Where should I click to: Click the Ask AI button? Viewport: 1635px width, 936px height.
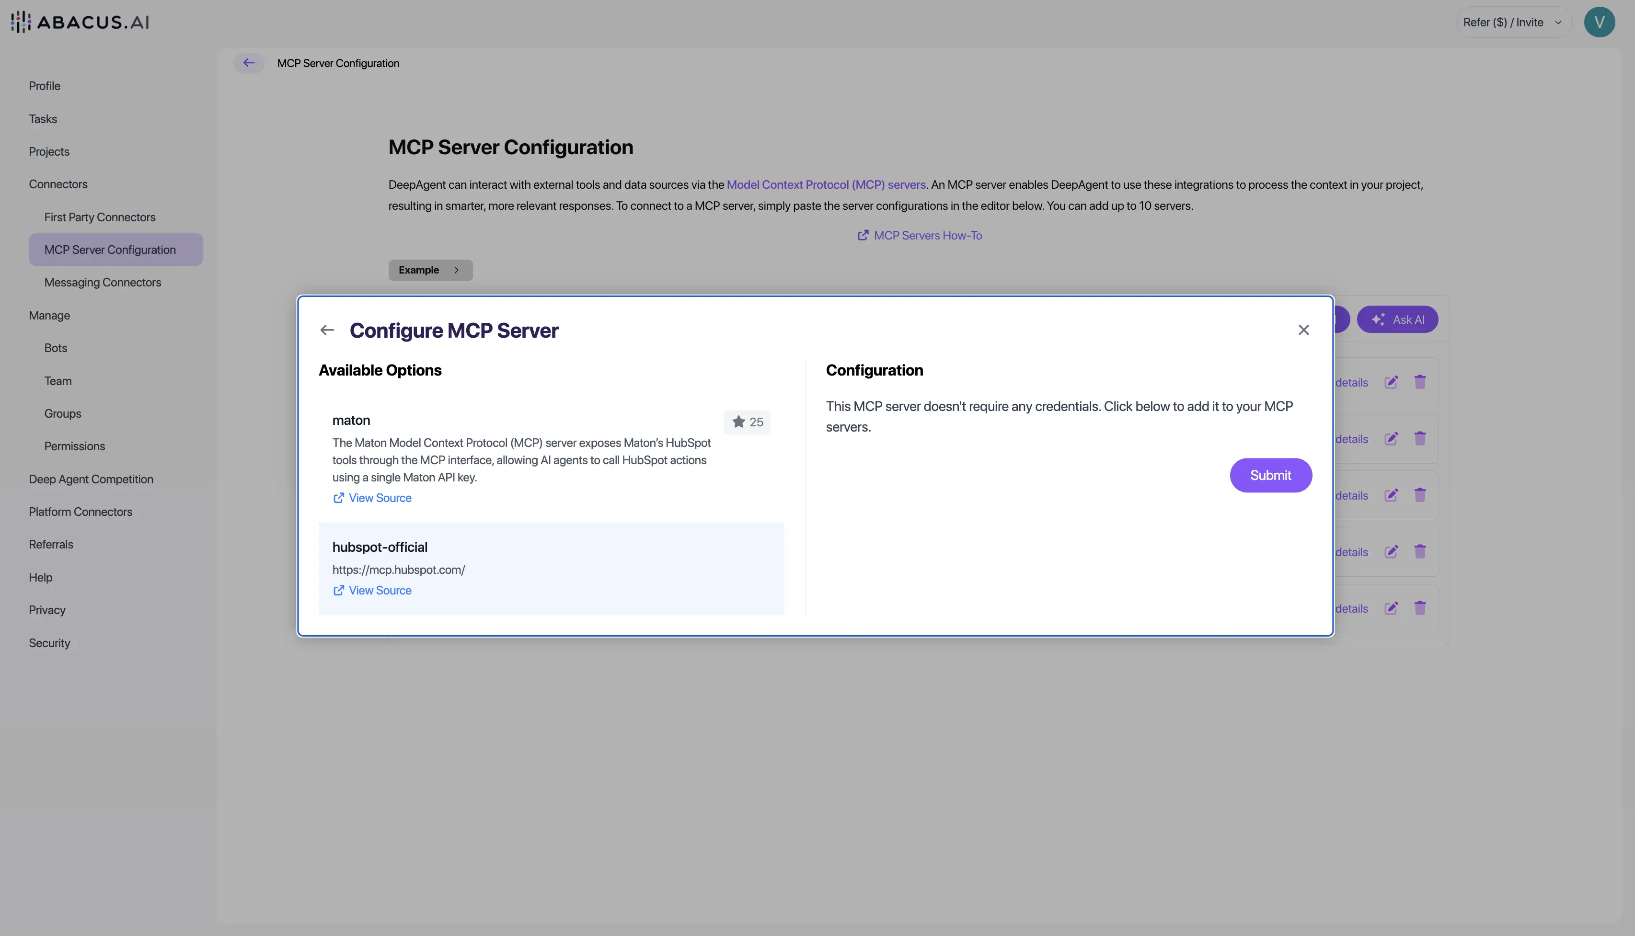[1397, 319]
